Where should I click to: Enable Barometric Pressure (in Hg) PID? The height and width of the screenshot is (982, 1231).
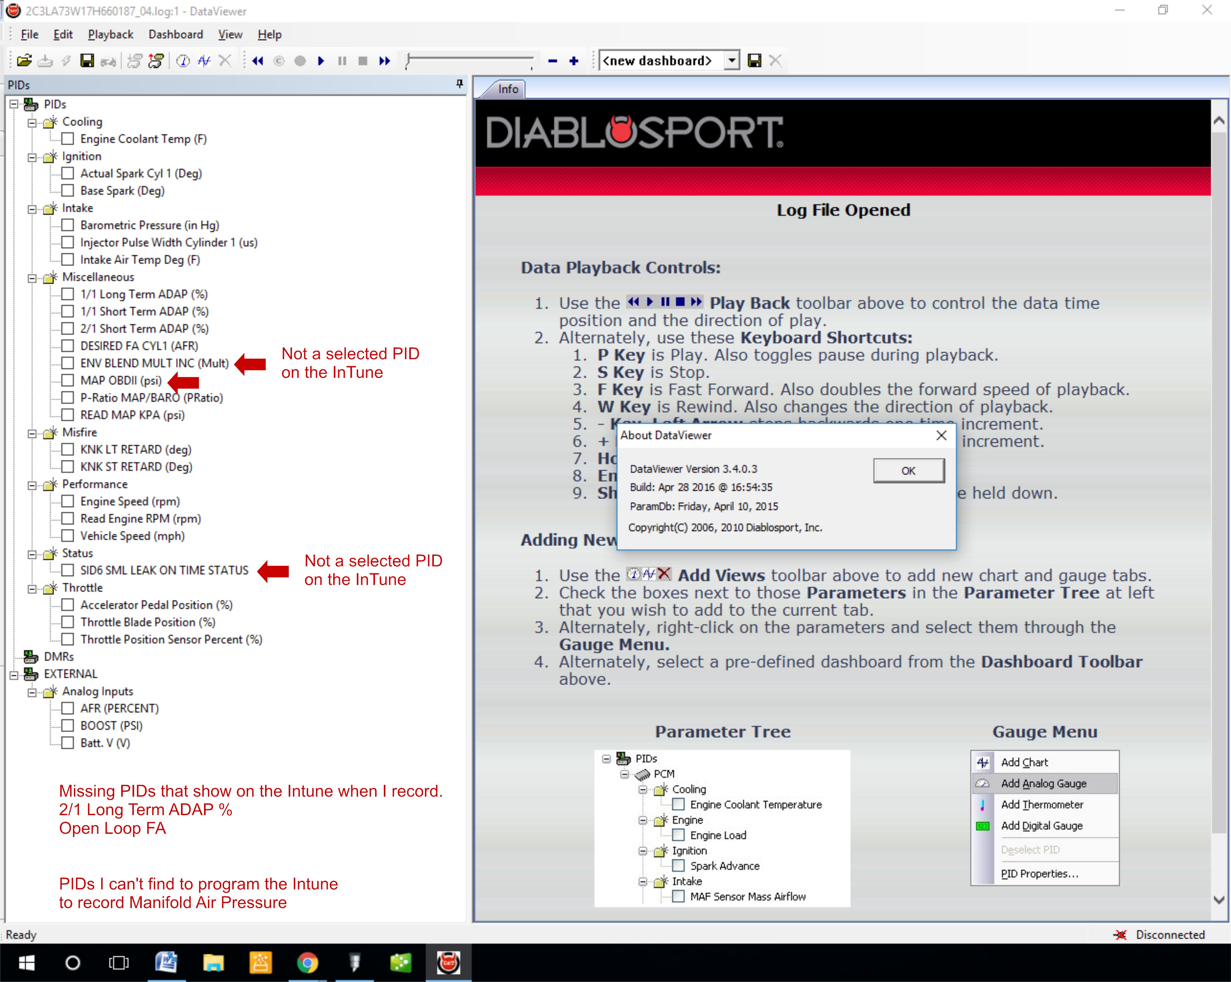tap(68, 225)
